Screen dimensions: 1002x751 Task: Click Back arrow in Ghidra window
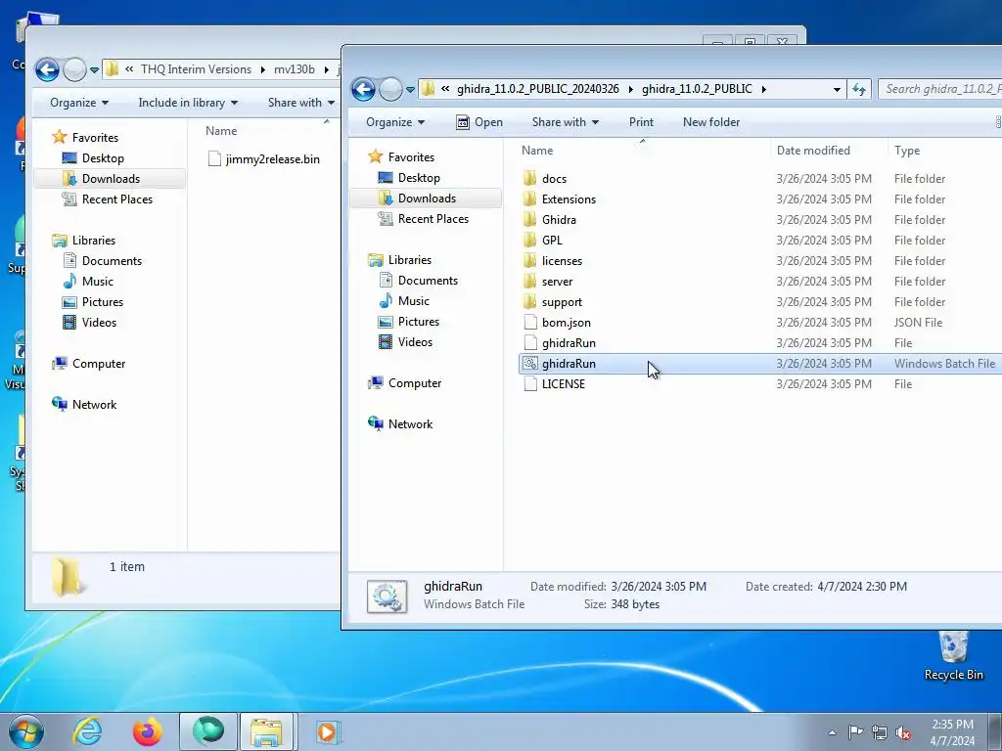[x=364, y=89]
